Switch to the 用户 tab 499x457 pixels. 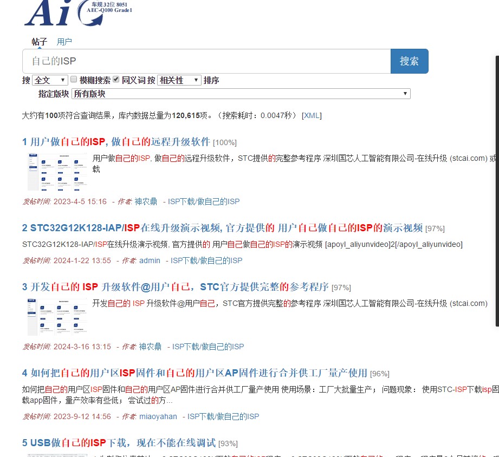coord(64,42)
